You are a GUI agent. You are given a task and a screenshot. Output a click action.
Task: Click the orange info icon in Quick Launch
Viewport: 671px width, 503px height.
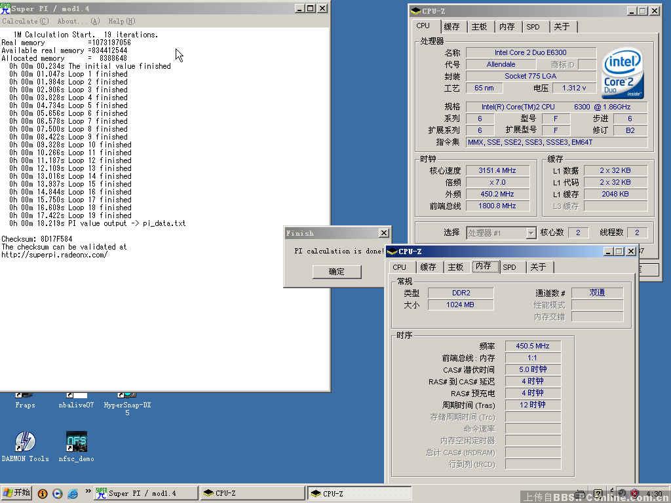click(x=43, y=494)
